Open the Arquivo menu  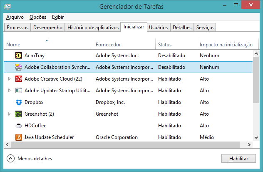pos(15,17)
